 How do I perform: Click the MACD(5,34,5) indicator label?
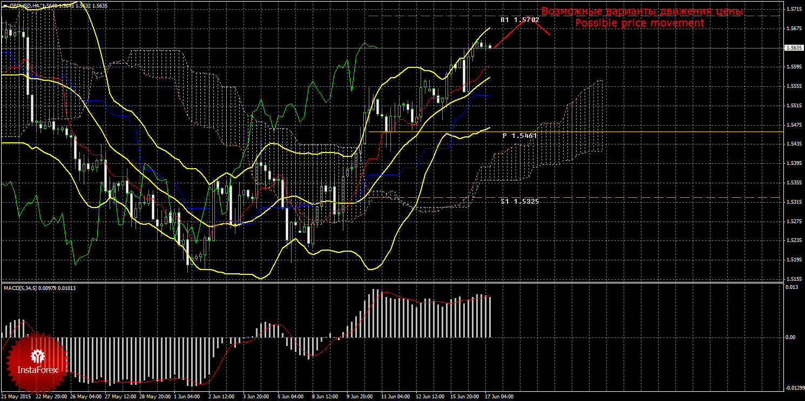tap(21, 288)
